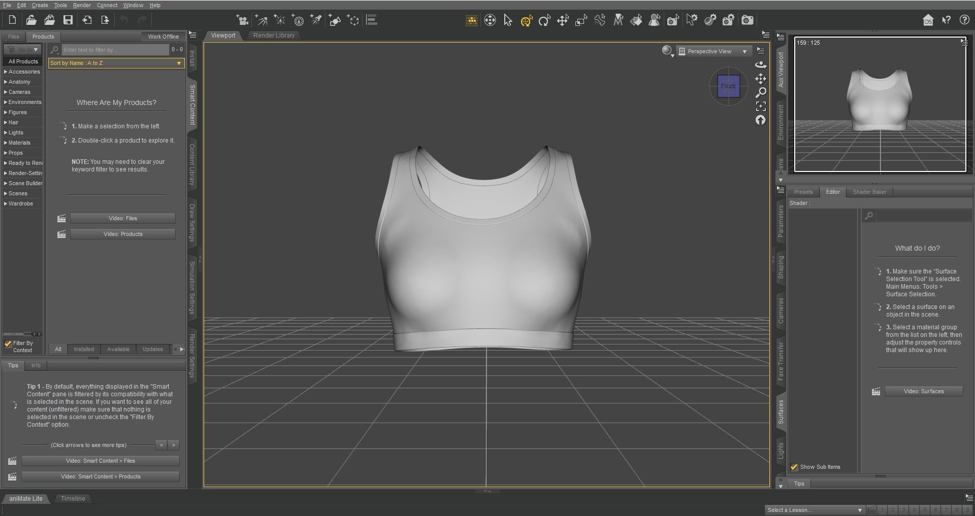Switch to the Render Library tab
This screenshot has height=516, width=975.
pyautogui.click(x=274, y=35)
